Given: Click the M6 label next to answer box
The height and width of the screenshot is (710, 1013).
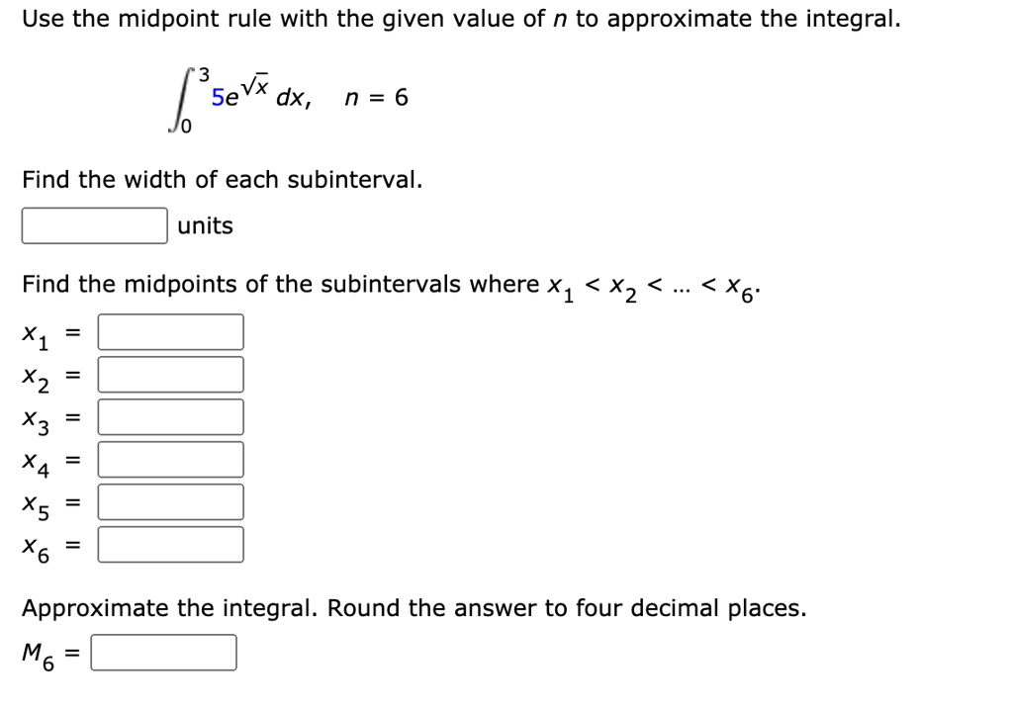Looking at the screenshot, I should 39,655.
